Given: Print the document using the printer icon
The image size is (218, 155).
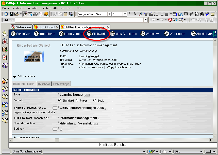Looking at the screenshot, I should [x=36, y=14].
